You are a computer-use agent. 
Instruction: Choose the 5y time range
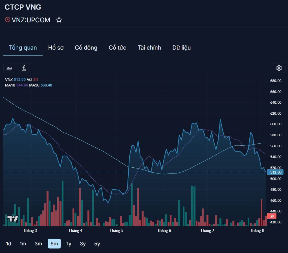coord(97,244)
